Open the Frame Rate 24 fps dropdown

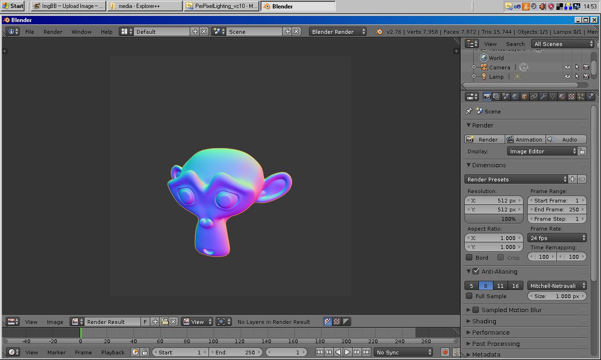557,238
